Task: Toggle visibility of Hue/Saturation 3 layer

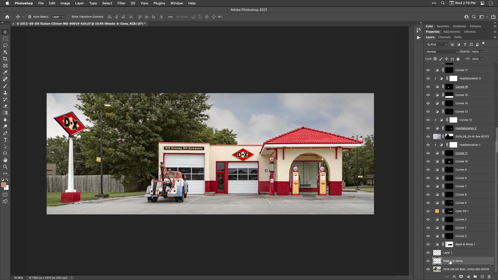Action: coord(428,79)
